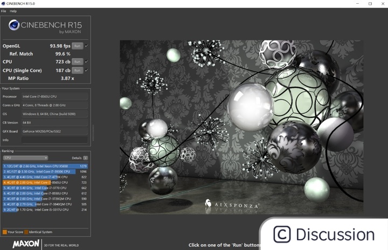Click the rendered spheres scene image
This screenshot has width=388, height=250.
pyautogui.click(x=241, y=127)
